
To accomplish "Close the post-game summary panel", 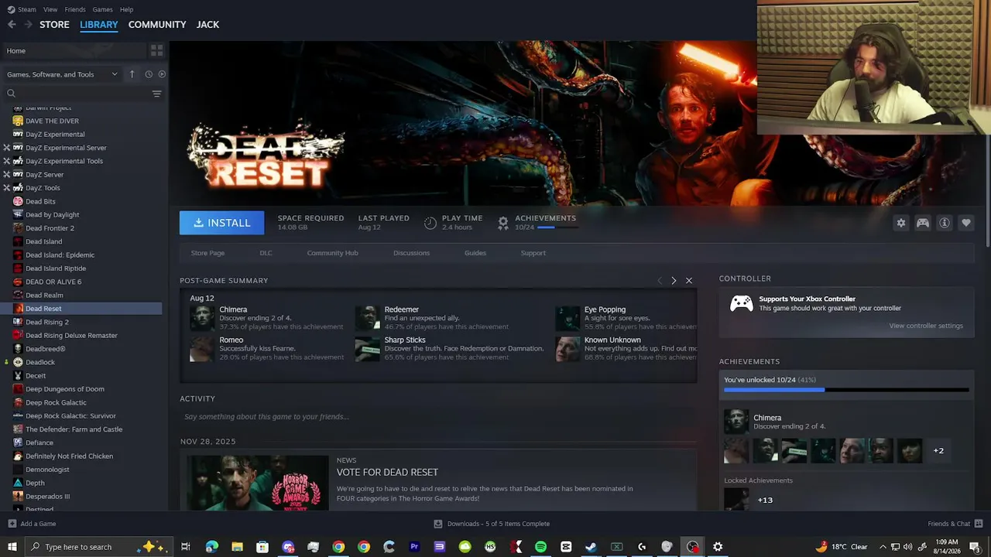I will 689,281.
